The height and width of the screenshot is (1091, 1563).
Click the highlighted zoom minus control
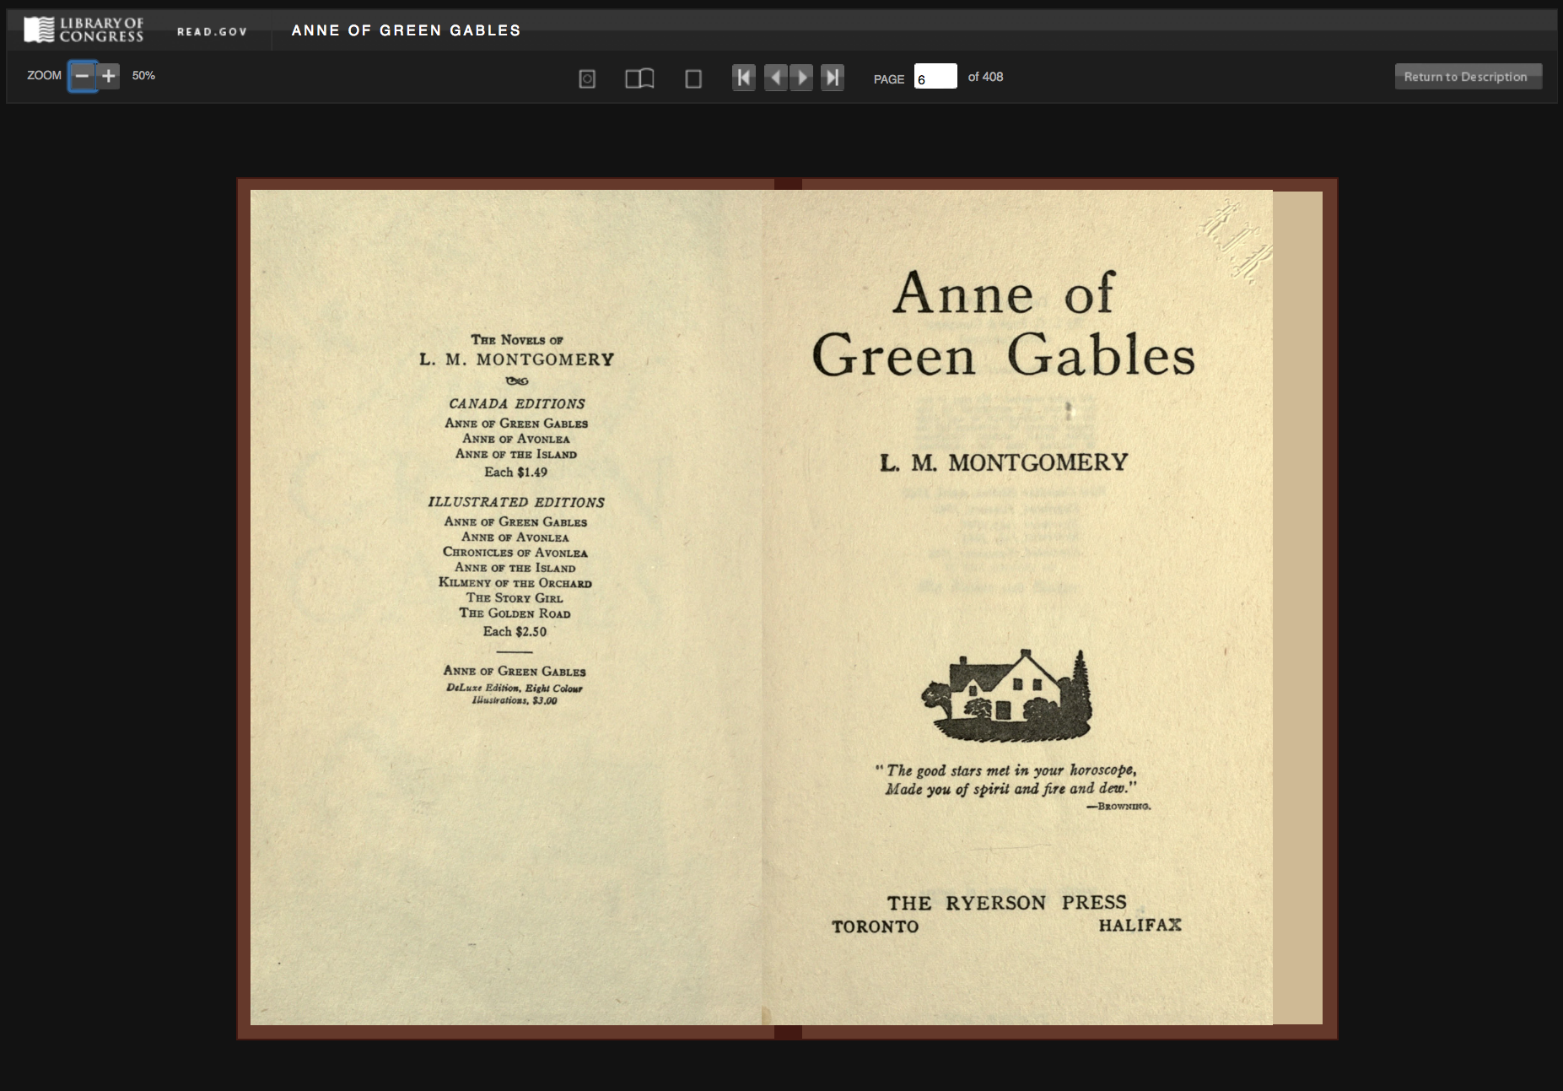[82, 76]
